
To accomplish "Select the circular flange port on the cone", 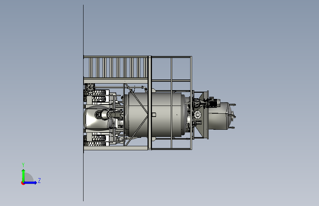I will [x=198, y=115].
